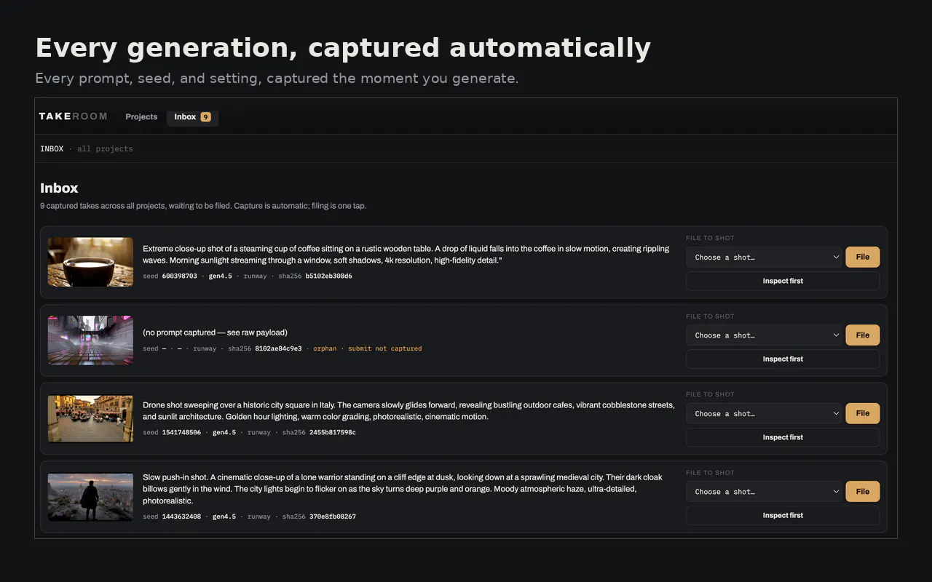The image size is (932, 582).
Task: Select seed value 1443632408
Action: 181,517
